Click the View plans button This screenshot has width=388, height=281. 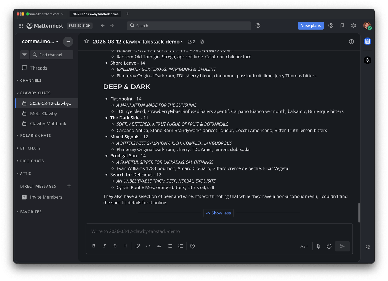[x=311, y=26]
